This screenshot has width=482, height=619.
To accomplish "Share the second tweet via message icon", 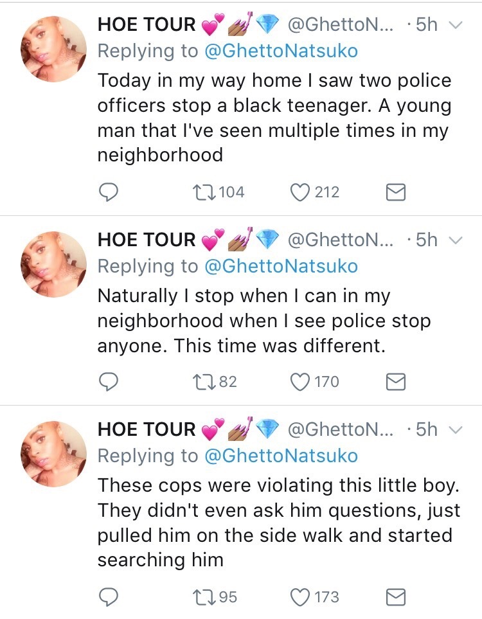I will (x=395, y=382).
